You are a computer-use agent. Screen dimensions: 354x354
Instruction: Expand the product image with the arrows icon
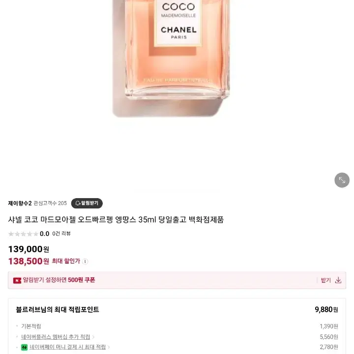342,180
